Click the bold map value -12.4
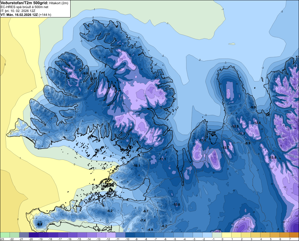Image resolution: width=299 pixels, height=241 pixels. pyautogui.click(x=257, y=123)
